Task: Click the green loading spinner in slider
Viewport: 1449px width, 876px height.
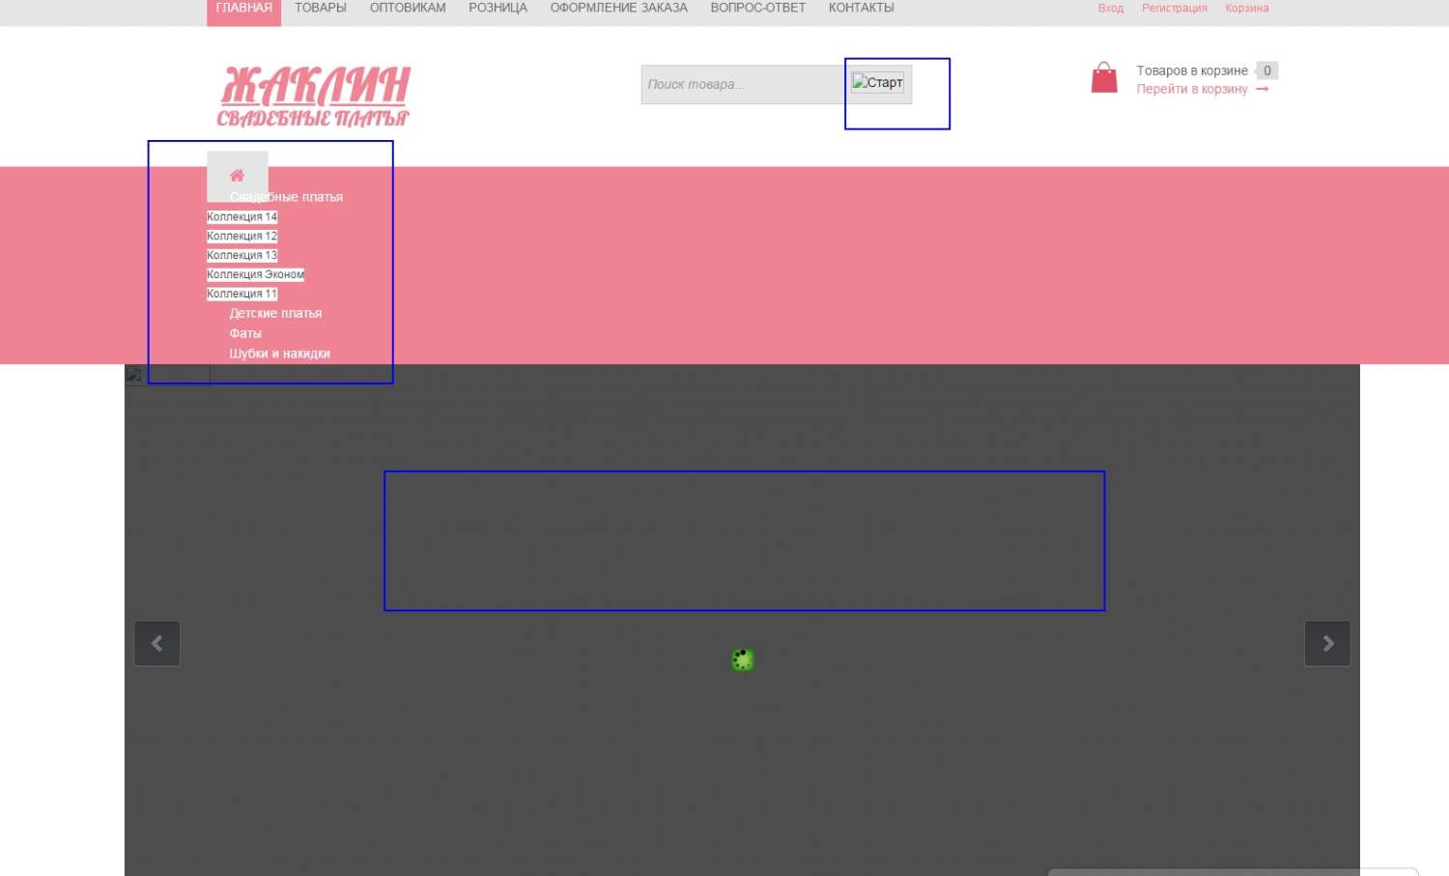Action: 742,660
